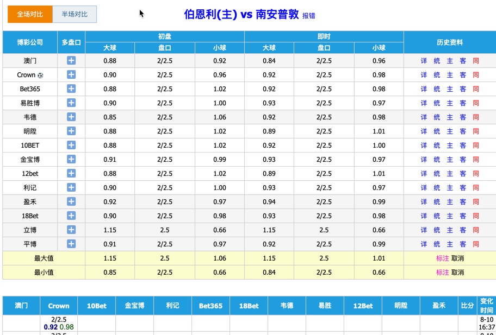Click 报错 link next to match title

click(309, 16)
